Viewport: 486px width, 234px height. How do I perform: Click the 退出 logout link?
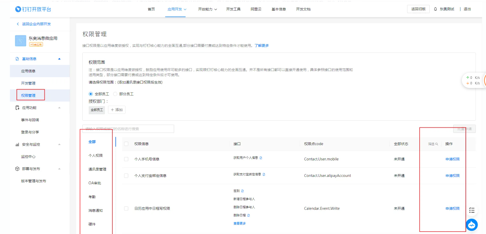[x=467, y=9]
